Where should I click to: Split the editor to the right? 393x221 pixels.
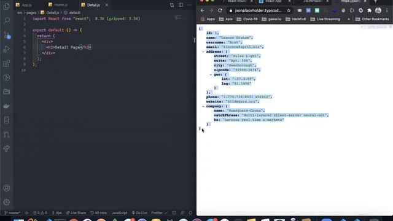click(x=181, y=5)
